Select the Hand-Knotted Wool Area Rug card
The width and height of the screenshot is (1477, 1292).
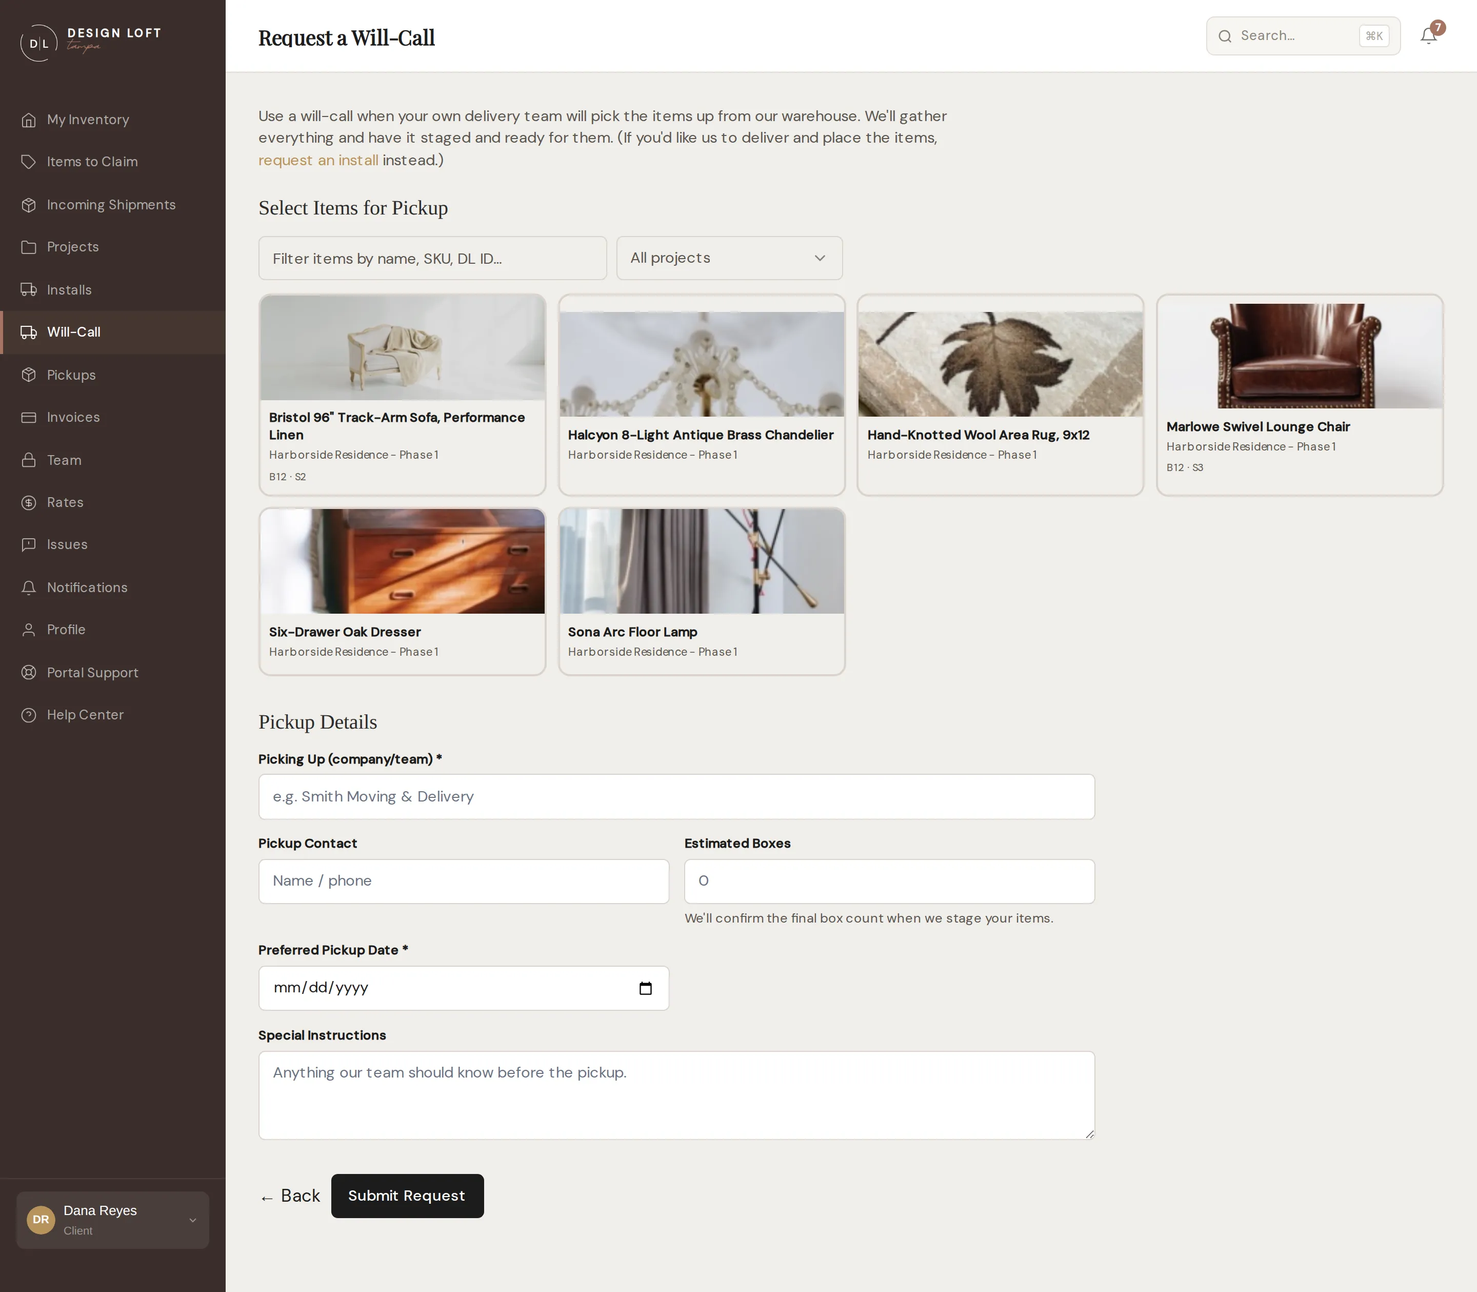pos(1000,395)
